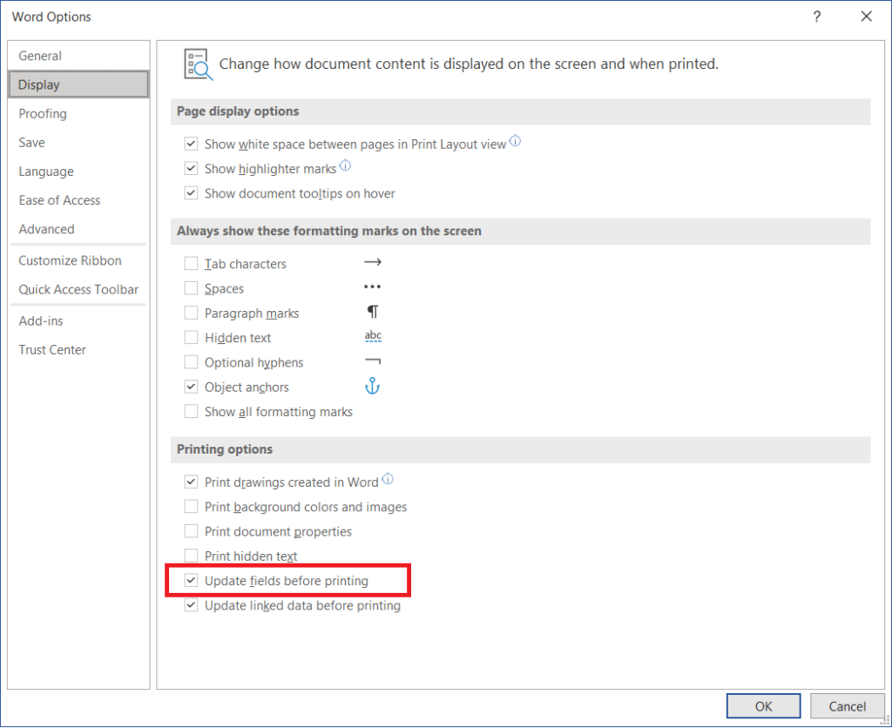Open Customize Ribbon settings
892x728 pixels.
78,260
